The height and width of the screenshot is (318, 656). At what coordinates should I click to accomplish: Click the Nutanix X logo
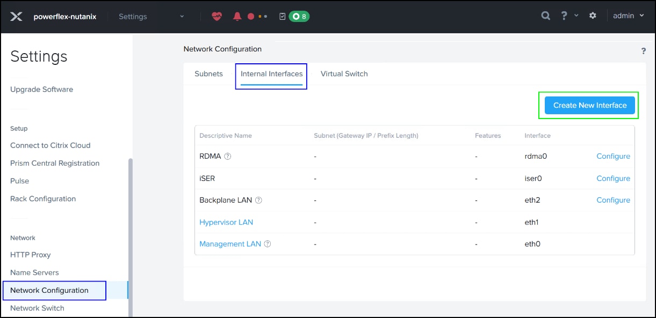pyautogui.click(x=16, y=16)
